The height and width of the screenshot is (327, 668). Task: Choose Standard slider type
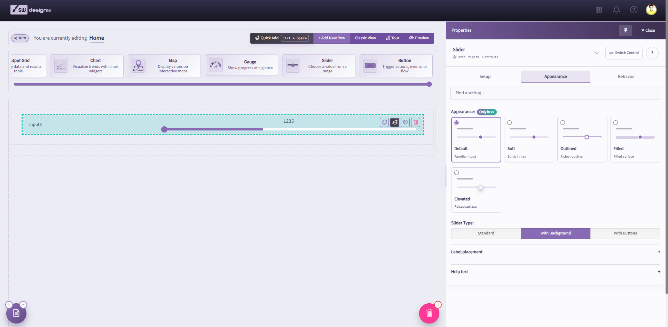click(486, 233)
